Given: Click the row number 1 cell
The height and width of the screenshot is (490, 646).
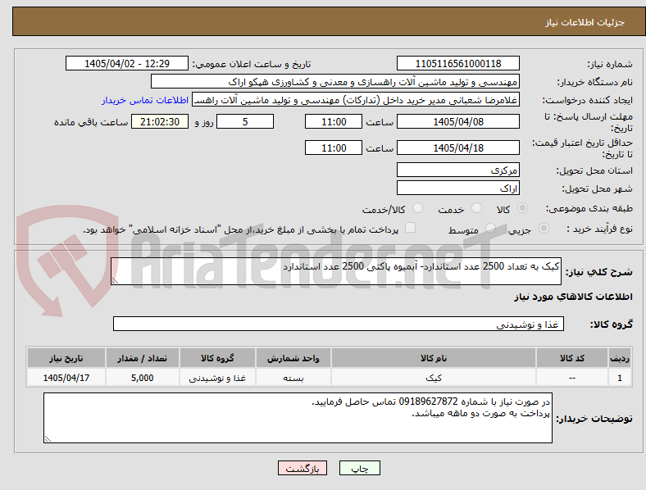Looking at the screenshot, I should [x=620, y=377].
